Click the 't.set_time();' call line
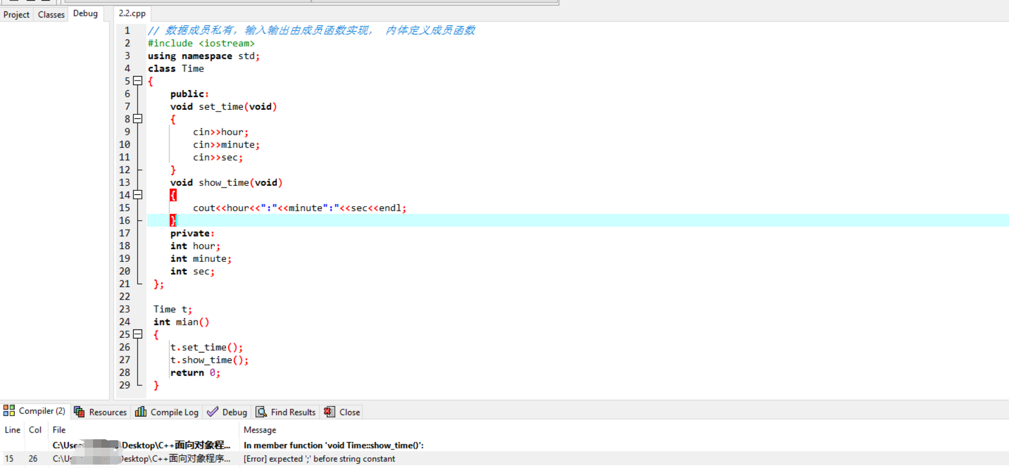 206,347
